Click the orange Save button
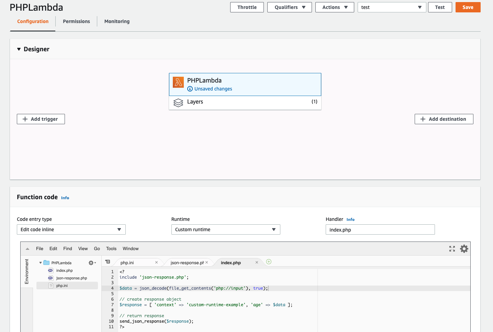Viewport: 493px width, 332px height. [x=468, y=7]
